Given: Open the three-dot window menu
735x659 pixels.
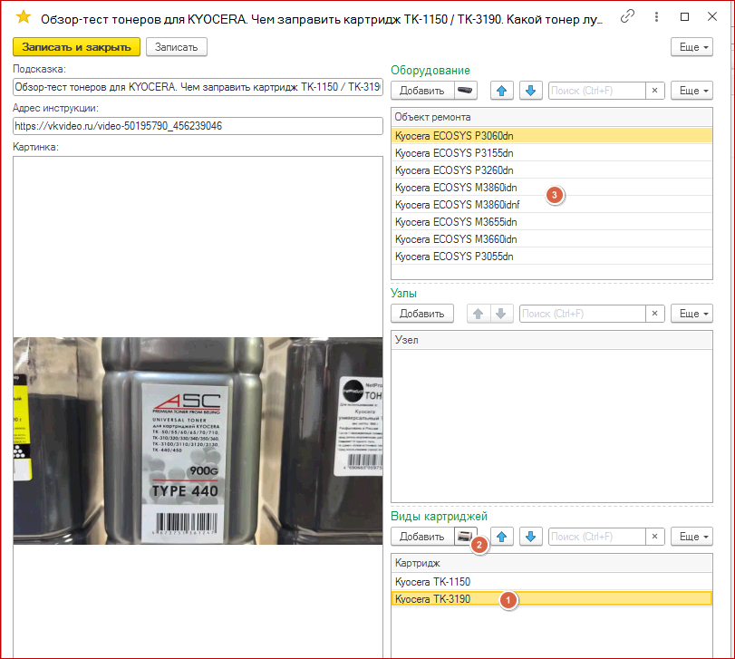Looking at the screenshot, I should [656, 17].
